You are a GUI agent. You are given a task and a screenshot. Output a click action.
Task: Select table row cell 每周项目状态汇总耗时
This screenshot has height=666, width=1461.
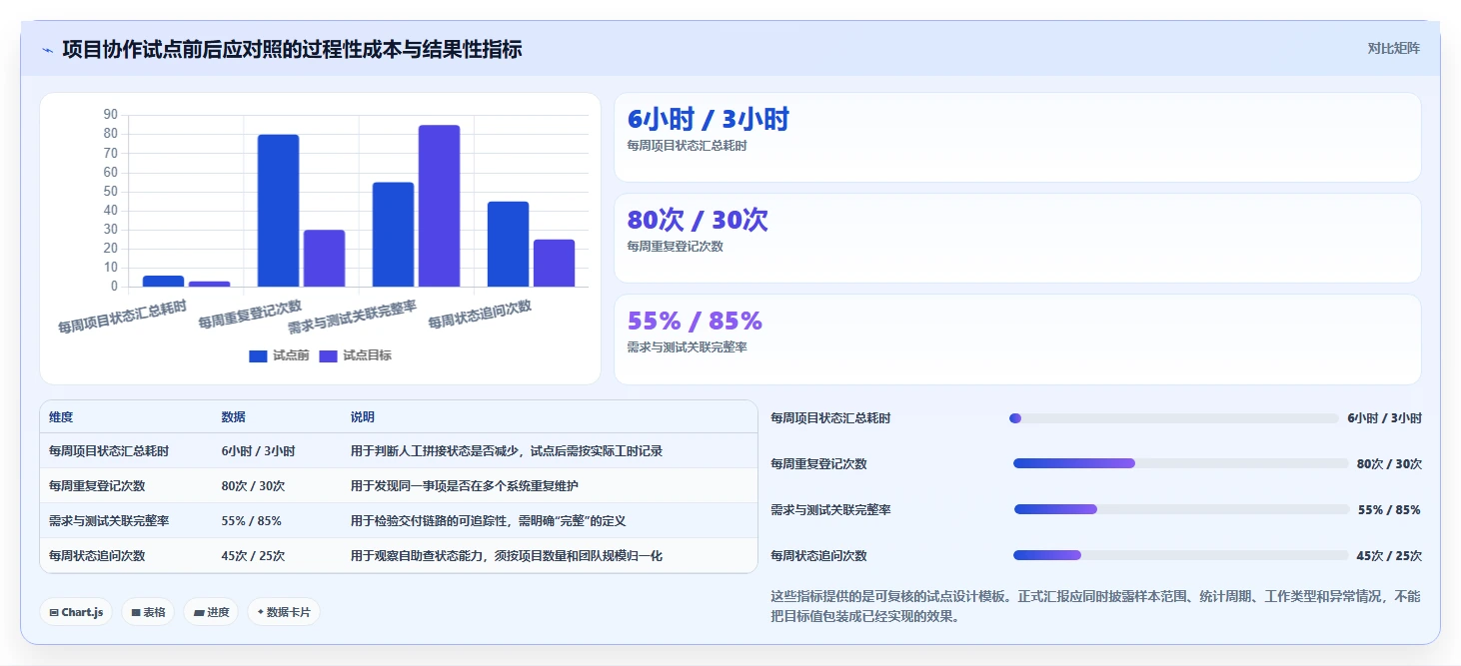(109, 451)
